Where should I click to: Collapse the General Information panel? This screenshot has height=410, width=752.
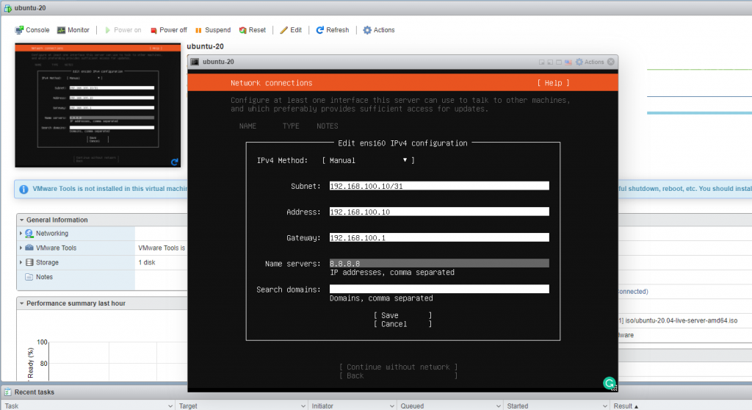point(21,220)
